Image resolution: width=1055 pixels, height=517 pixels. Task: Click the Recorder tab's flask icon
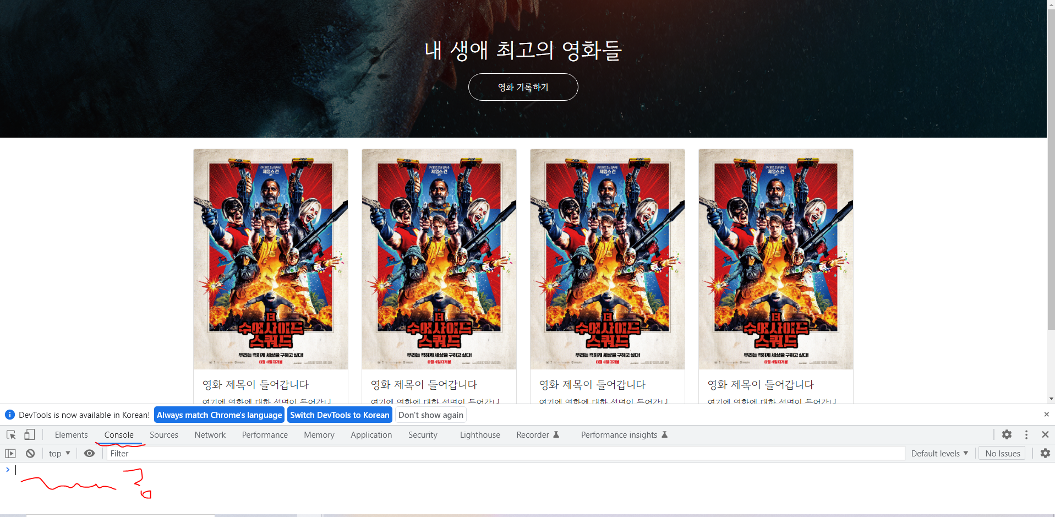556,434
